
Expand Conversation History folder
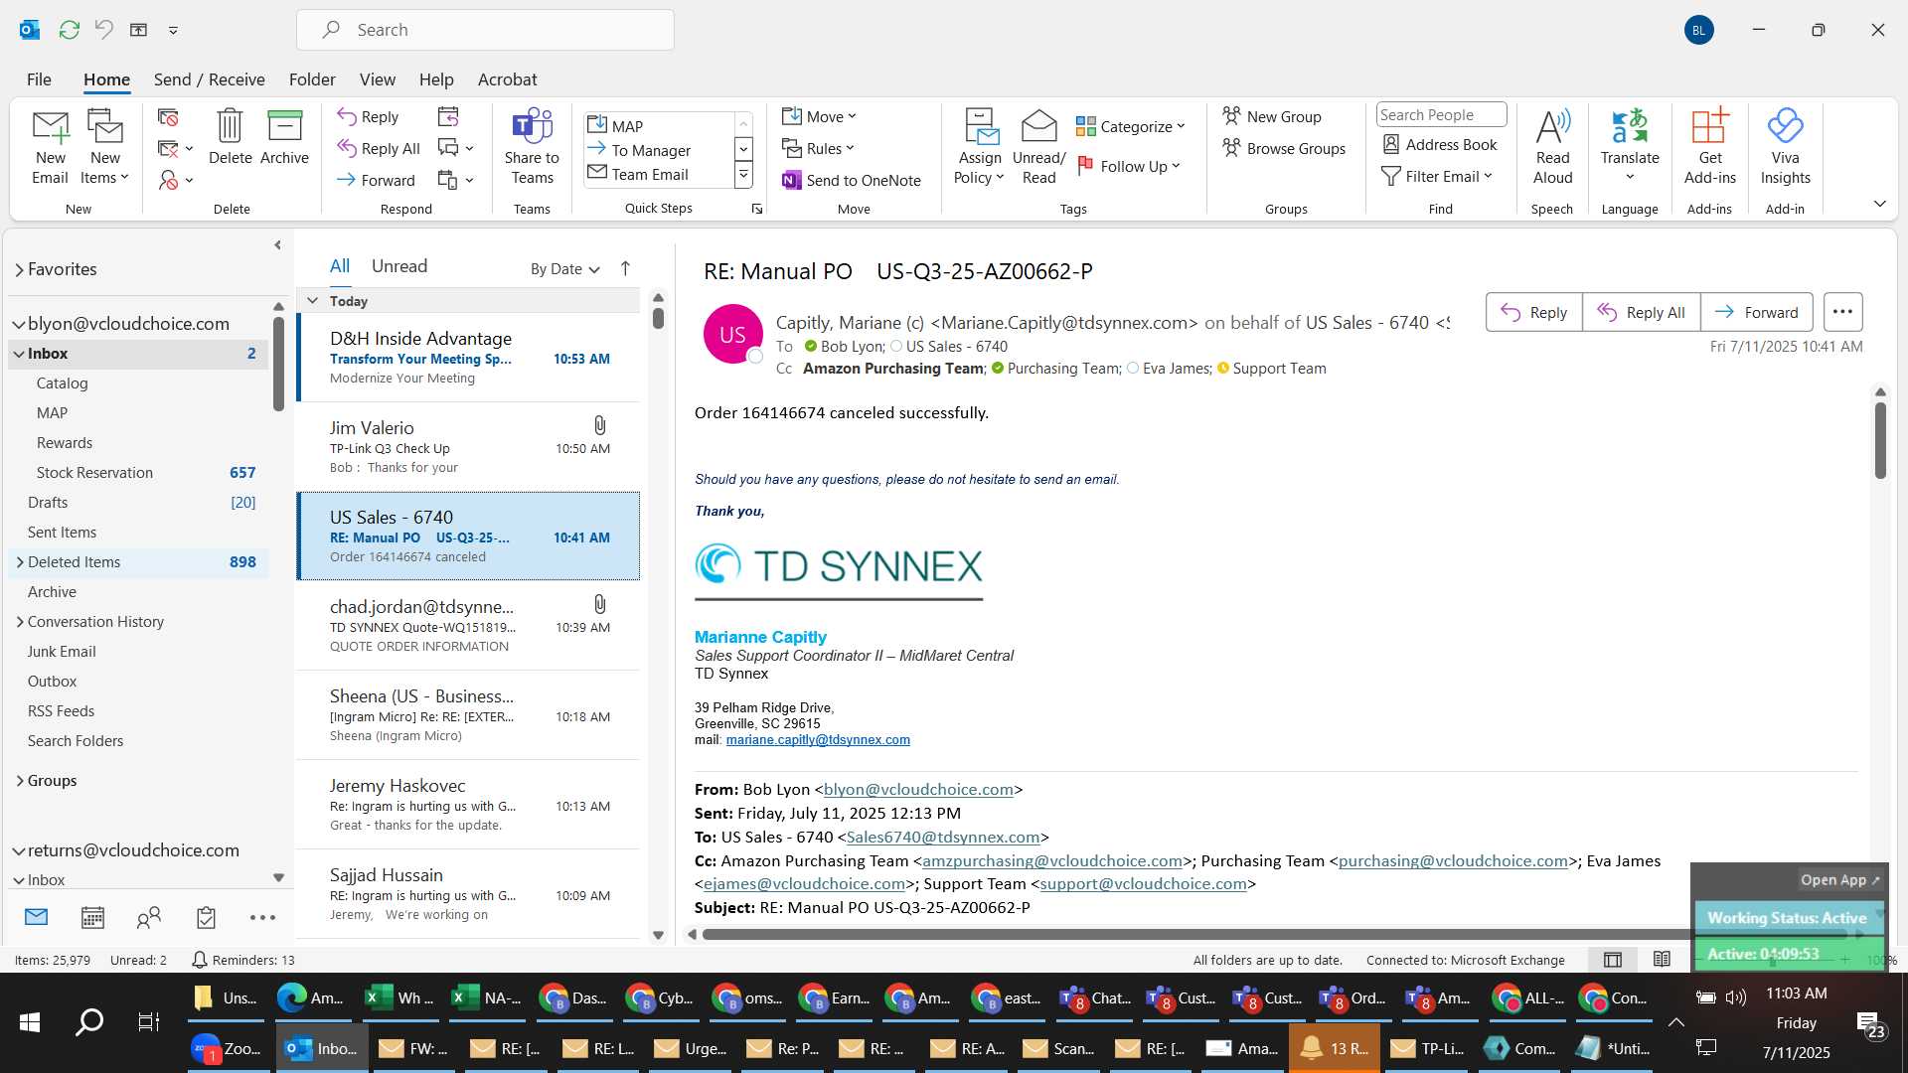point(20,622)
